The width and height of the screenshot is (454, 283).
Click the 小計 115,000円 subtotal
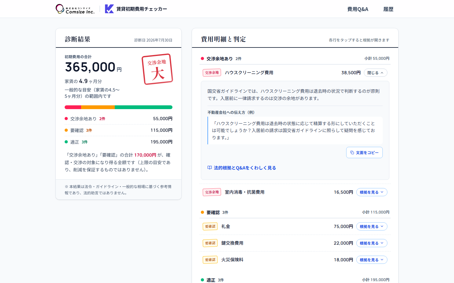375,212
